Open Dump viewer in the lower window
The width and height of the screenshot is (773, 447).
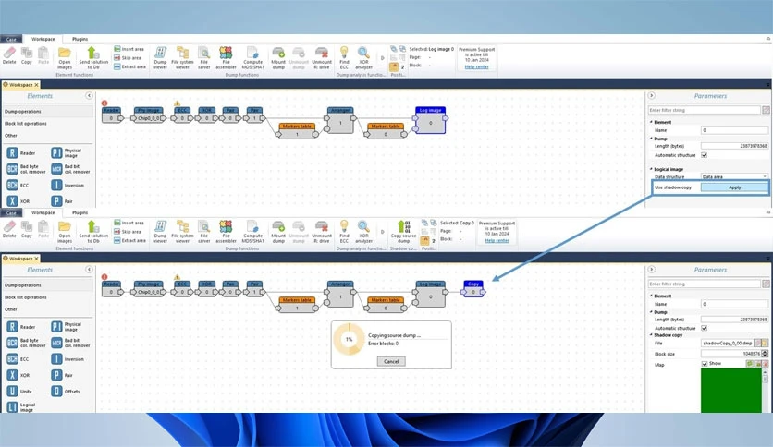160,232
